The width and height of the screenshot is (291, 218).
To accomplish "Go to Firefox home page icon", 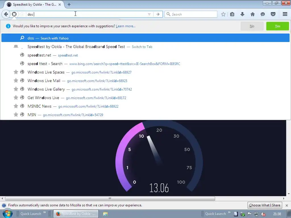I will [253, 14].
